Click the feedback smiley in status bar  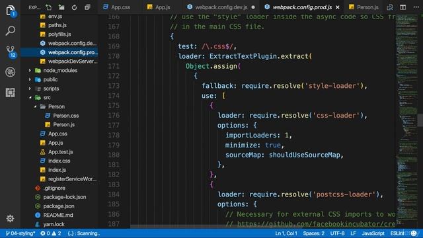coord(414,233)
